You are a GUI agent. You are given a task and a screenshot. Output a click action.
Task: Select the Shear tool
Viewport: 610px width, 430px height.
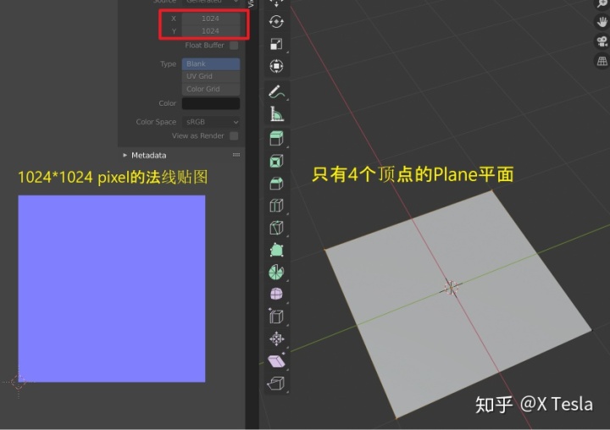(276, 361)
